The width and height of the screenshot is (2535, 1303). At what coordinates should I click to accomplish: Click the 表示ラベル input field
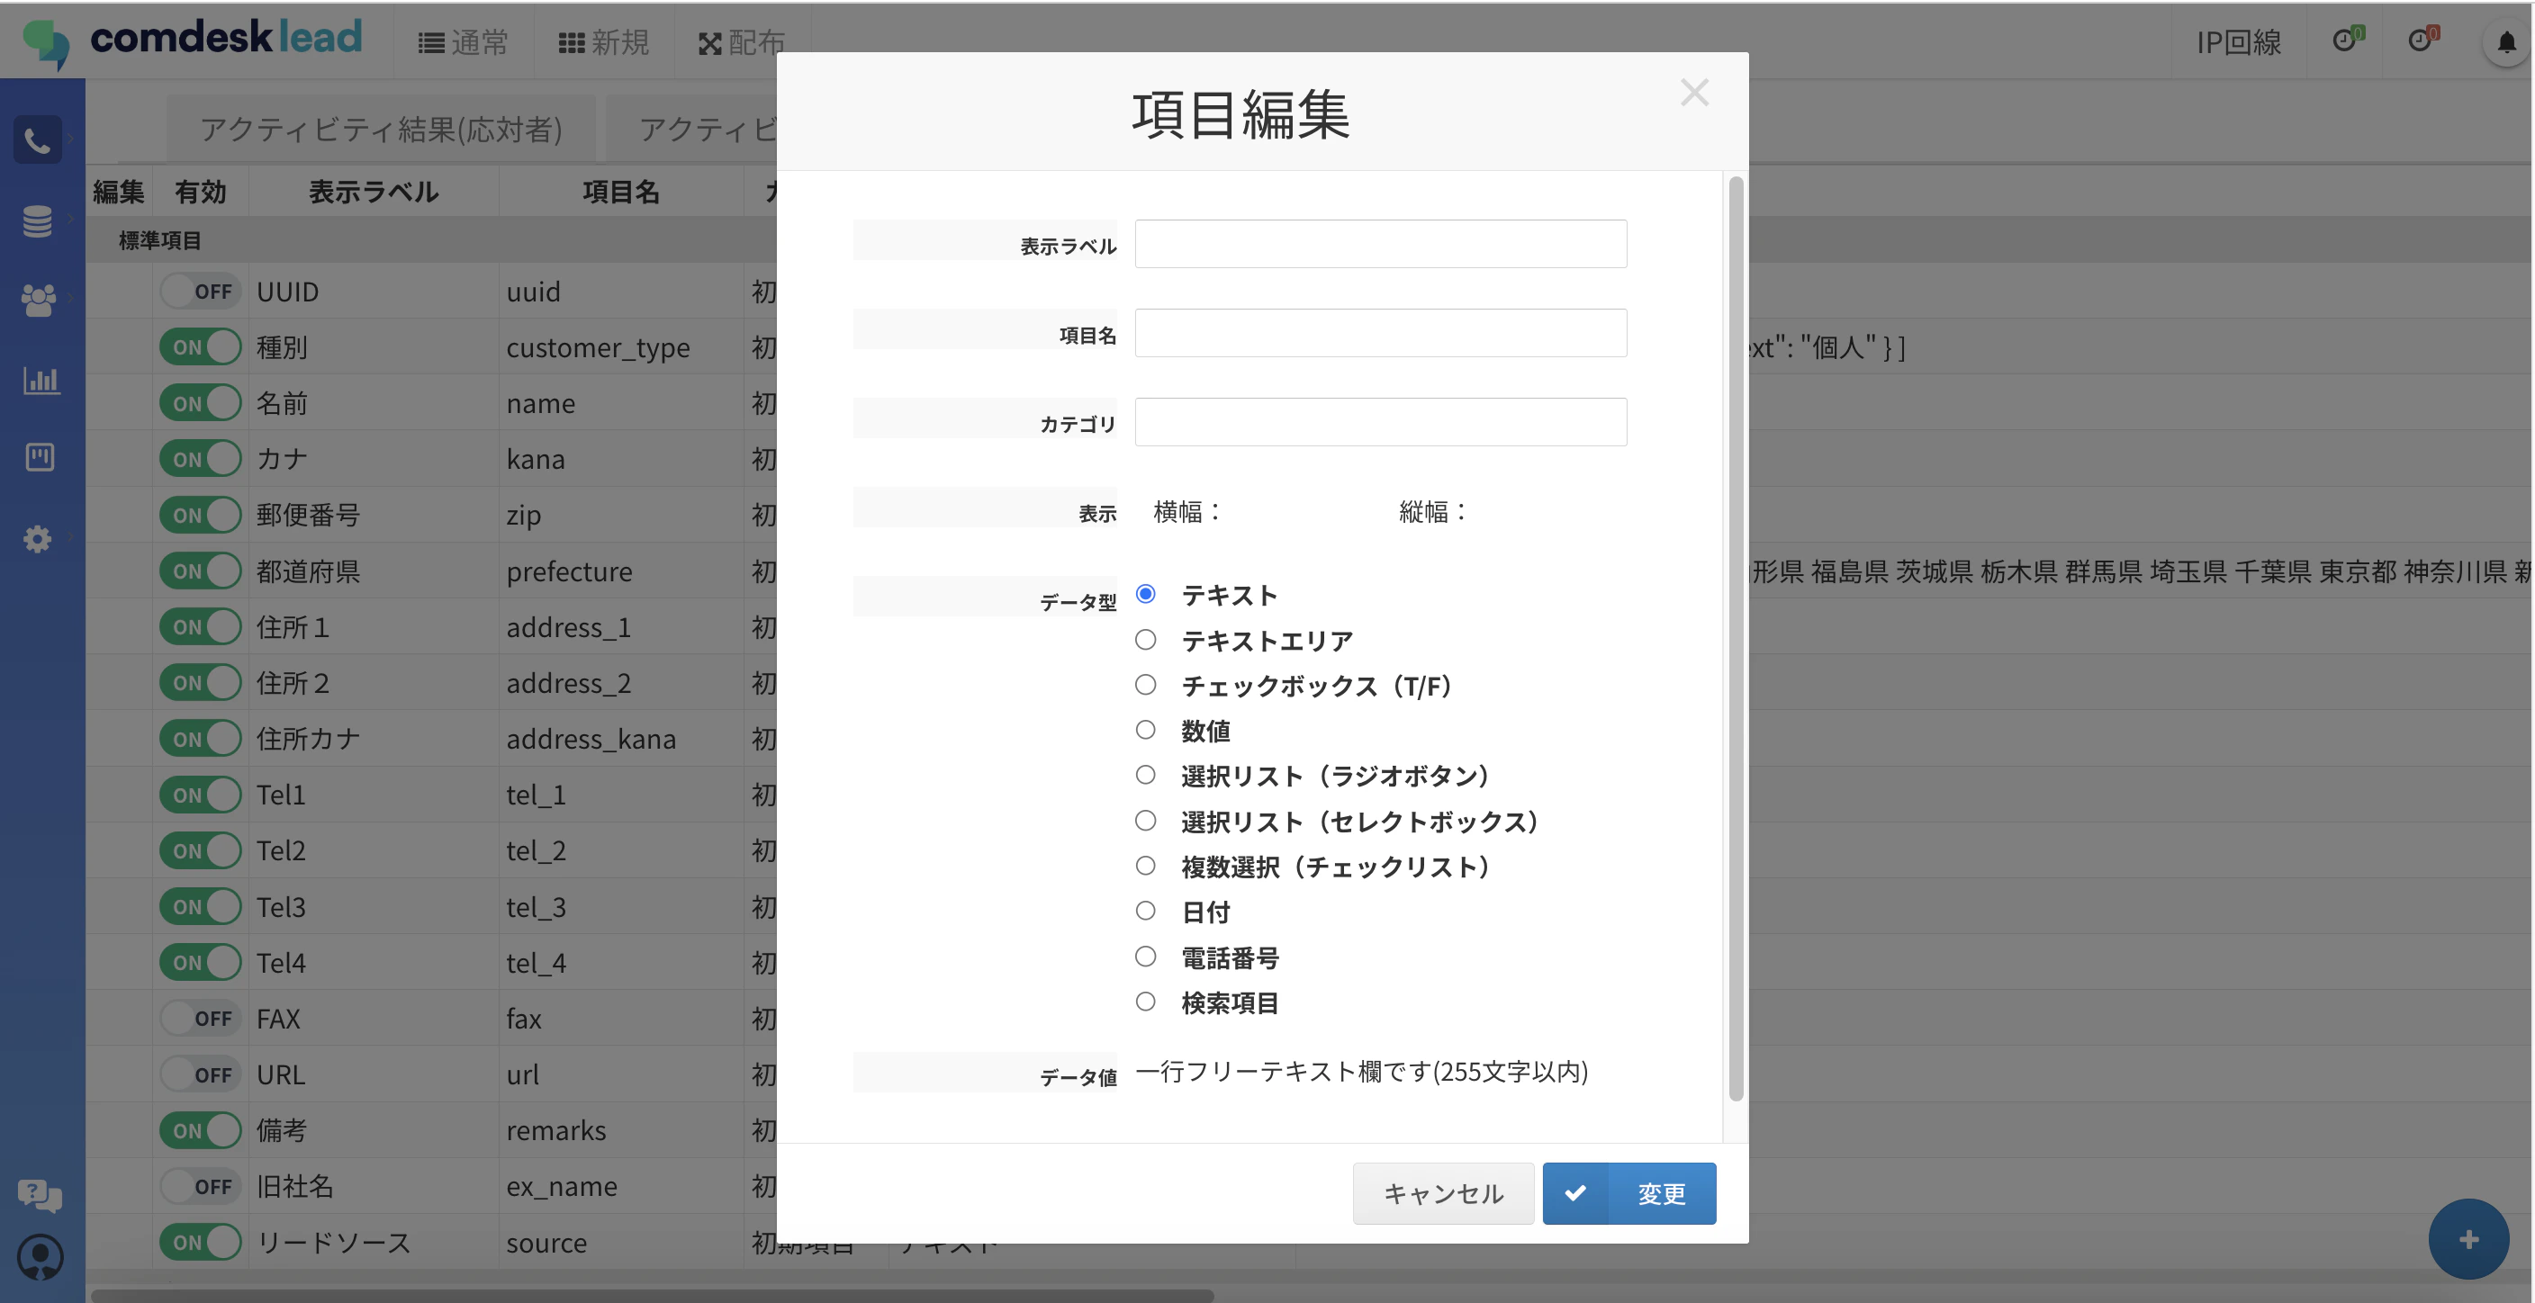(x=1380, y=243)
